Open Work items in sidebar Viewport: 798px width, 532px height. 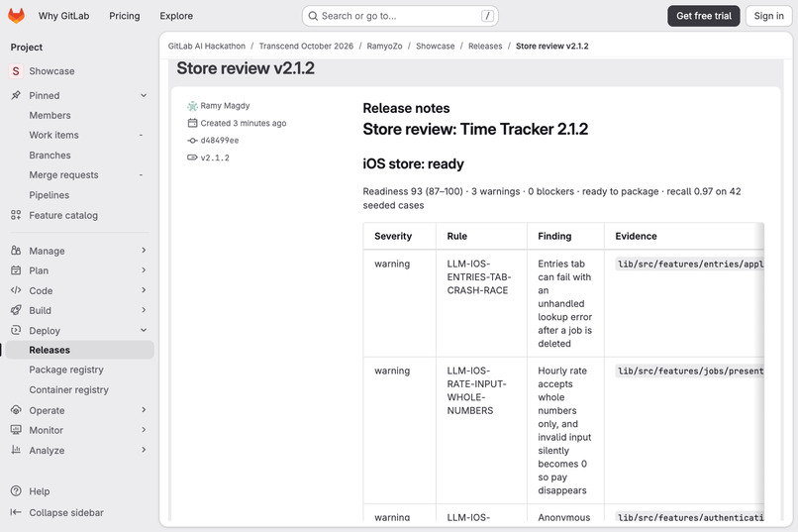pyautogui.click(x=80, y=135)
